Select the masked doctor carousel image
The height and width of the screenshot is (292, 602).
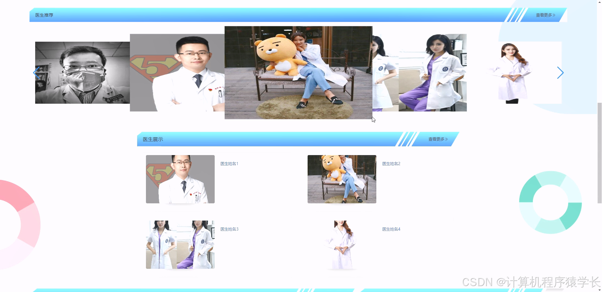(x=82, y=73)
